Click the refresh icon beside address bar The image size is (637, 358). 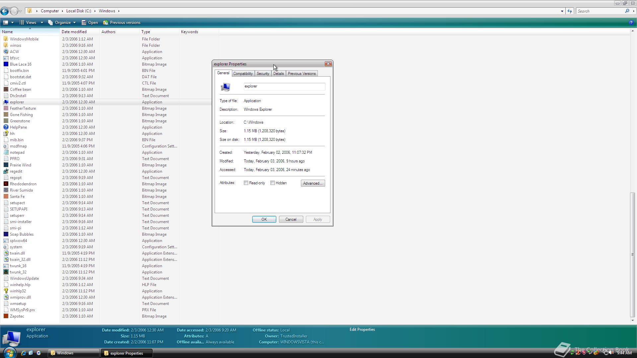570,11
